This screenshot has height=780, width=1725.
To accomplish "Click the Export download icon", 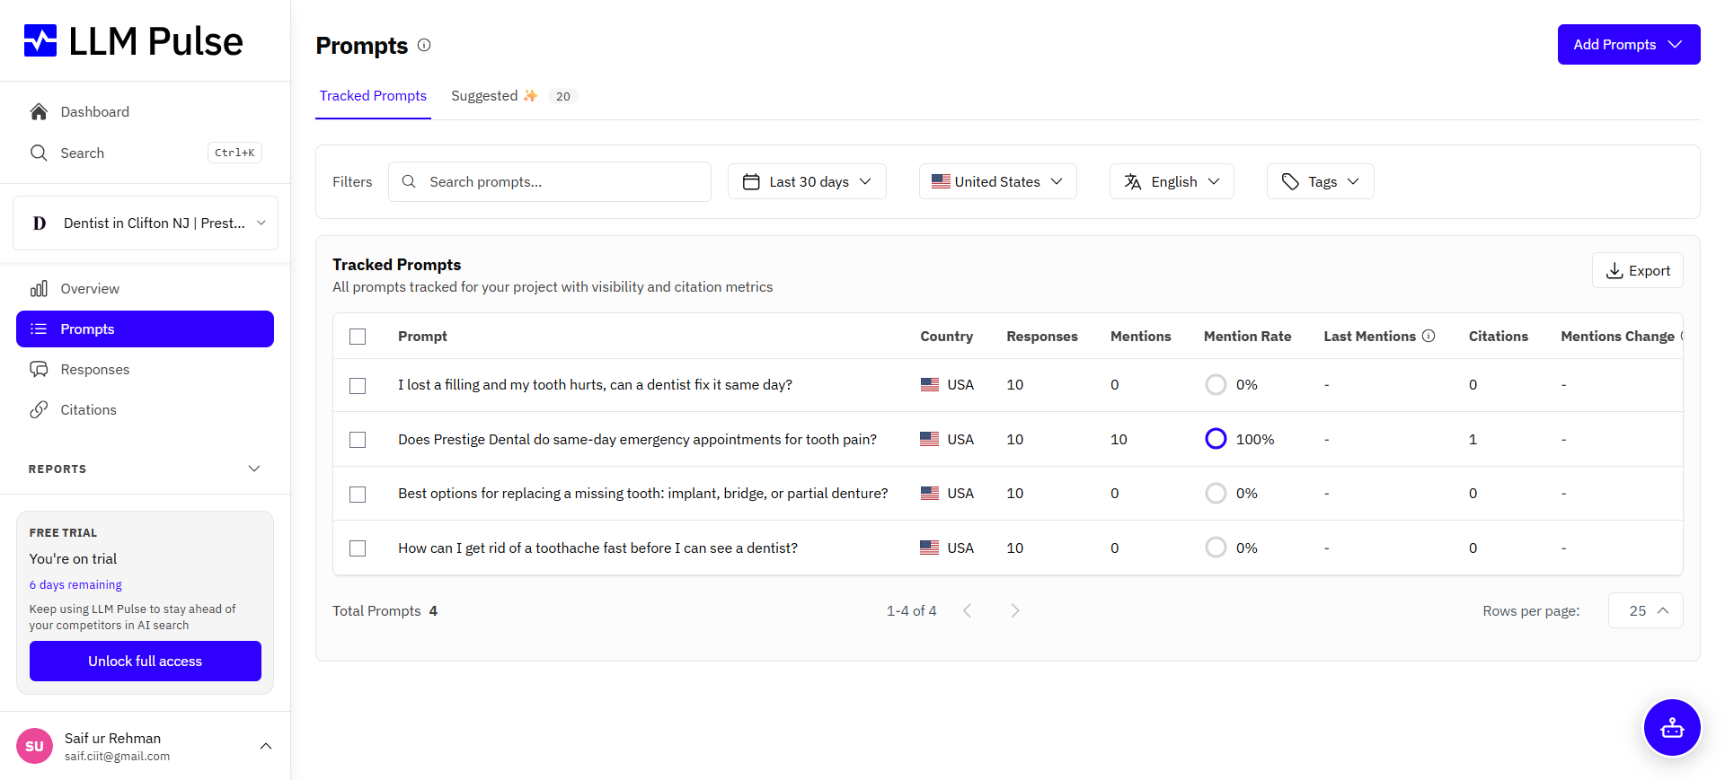I will click(1614, 270).
